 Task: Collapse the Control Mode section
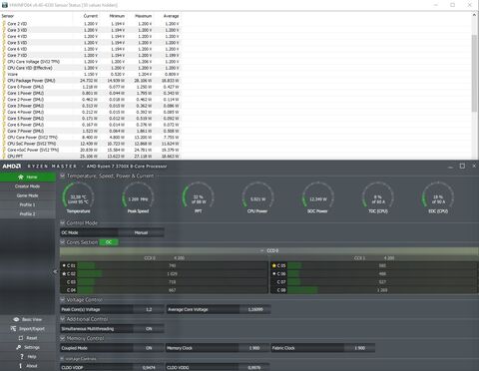[62, 222]
